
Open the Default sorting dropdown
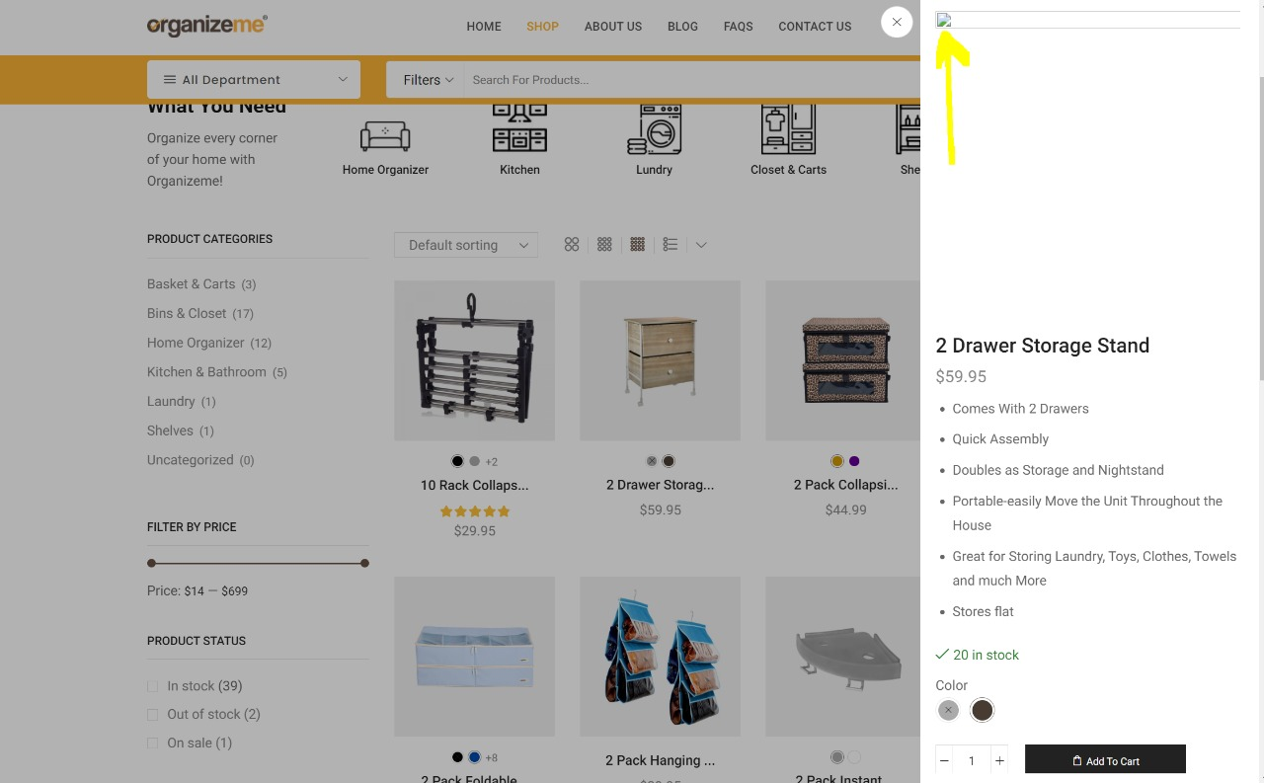(x=466, y=245)
